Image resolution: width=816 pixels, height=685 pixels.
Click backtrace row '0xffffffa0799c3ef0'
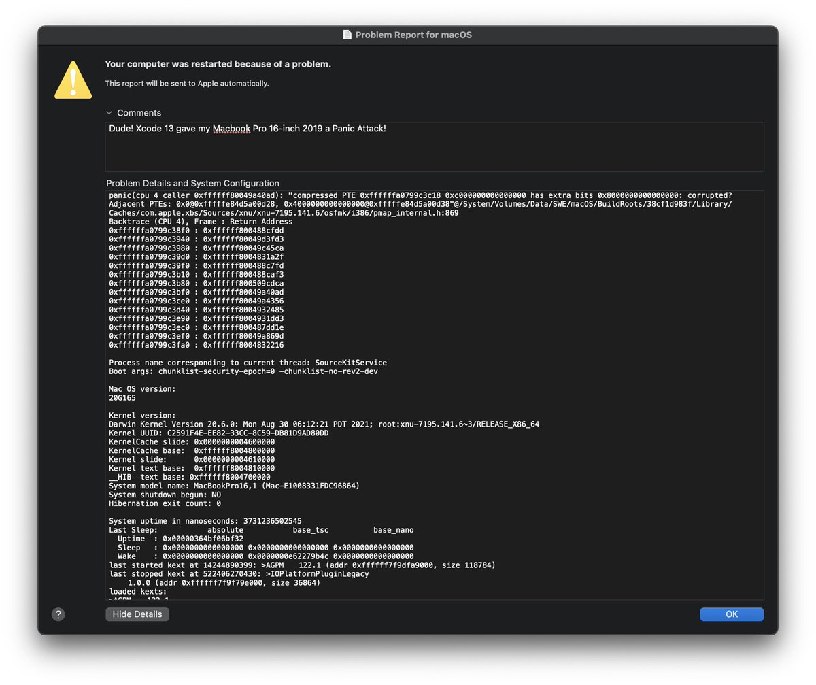197,337
